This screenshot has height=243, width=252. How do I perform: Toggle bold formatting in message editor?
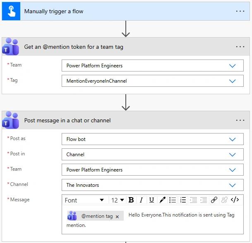(131, 200)
